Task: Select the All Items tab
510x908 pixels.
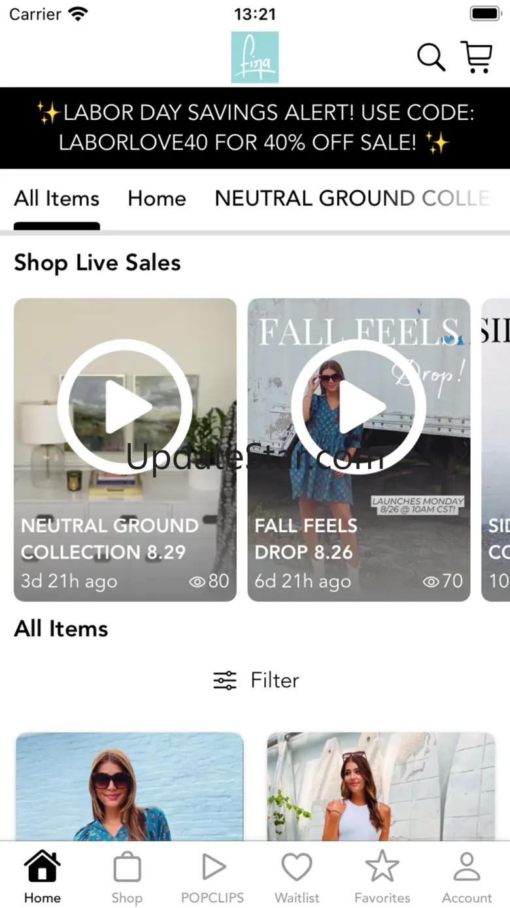Action: coord(57,199)
